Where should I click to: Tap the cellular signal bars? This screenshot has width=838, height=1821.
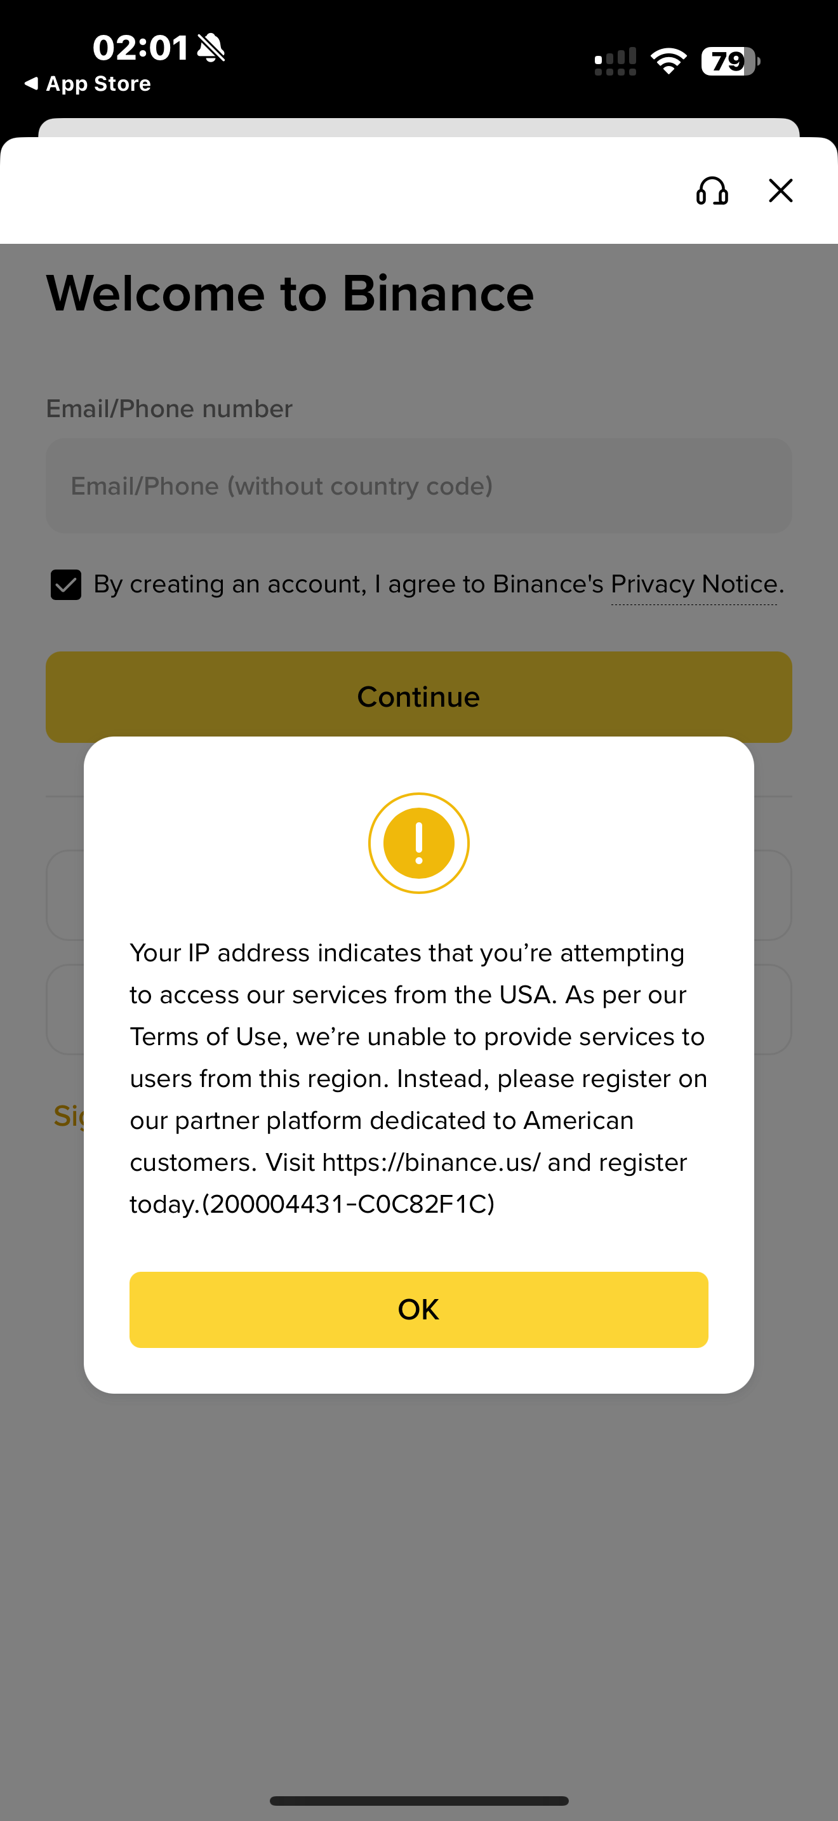pyautogui.click(x=615, y=62)
